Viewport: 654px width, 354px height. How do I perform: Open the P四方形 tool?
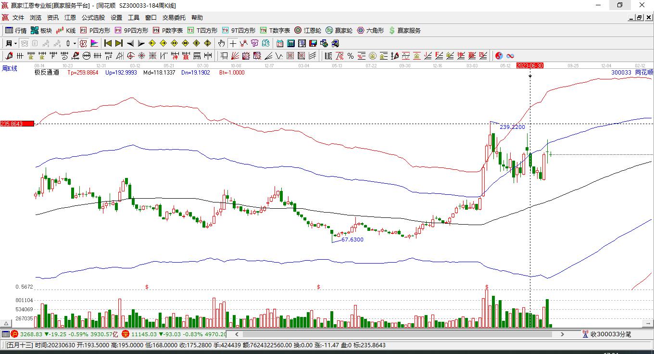(x=95, y=30)
